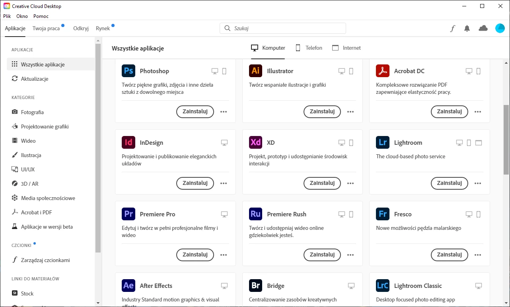Open the Bridge app icon
The width and height of the screenshot is (510, 307).
[256, 286]
